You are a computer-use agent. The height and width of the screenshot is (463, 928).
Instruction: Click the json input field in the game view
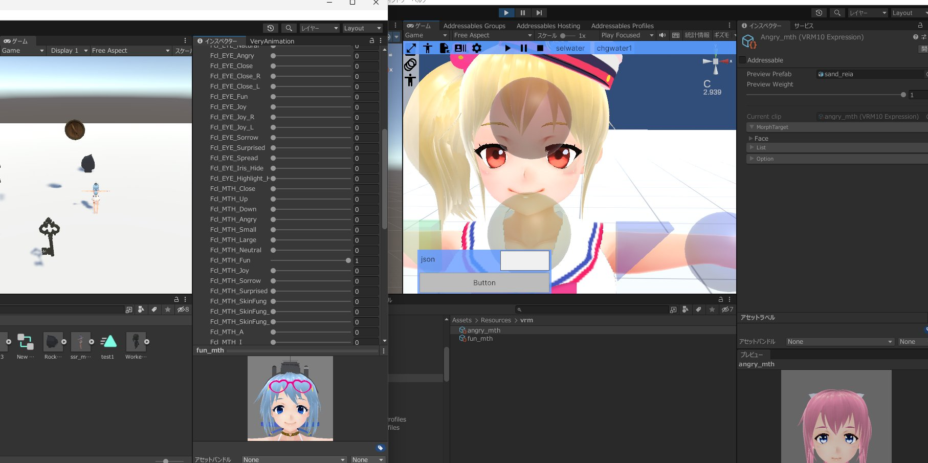(x=524, y=260)
